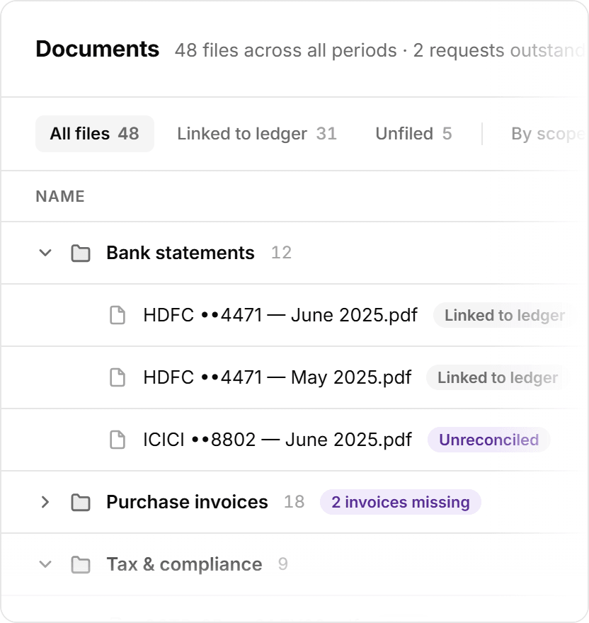Click file icon for HDFC May 2025.pdf
The height and width of the screenshot is (623, 589).
(x=118, y=377)
